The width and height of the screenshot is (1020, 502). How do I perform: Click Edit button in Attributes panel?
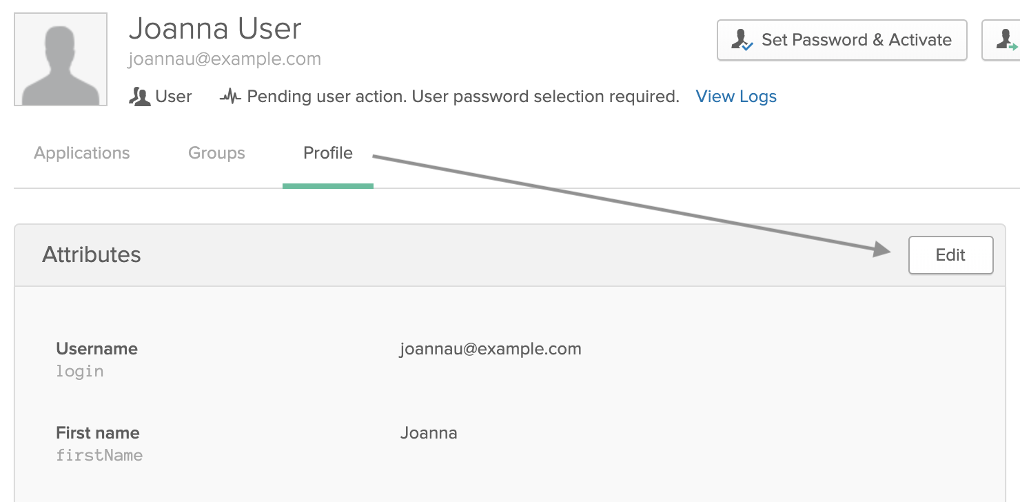point(951,255)
